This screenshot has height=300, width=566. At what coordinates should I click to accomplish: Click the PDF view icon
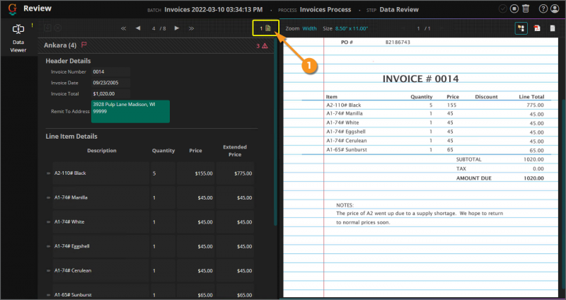click(x=537, y=28)
